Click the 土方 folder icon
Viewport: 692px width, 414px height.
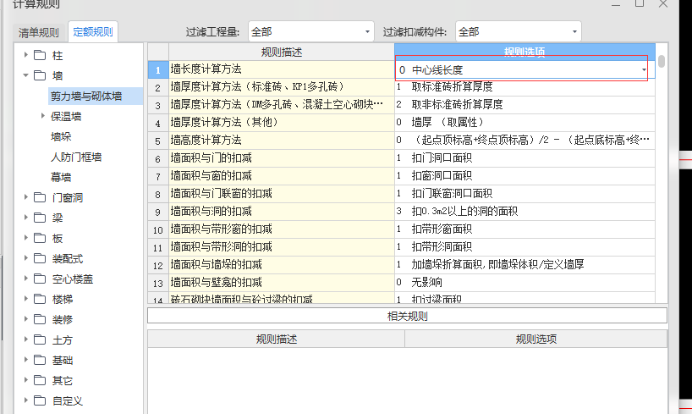coord(40,339)
